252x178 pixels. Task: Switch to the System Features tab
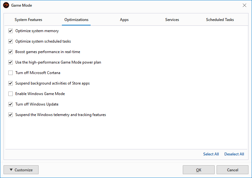click(x=28, y=20)
